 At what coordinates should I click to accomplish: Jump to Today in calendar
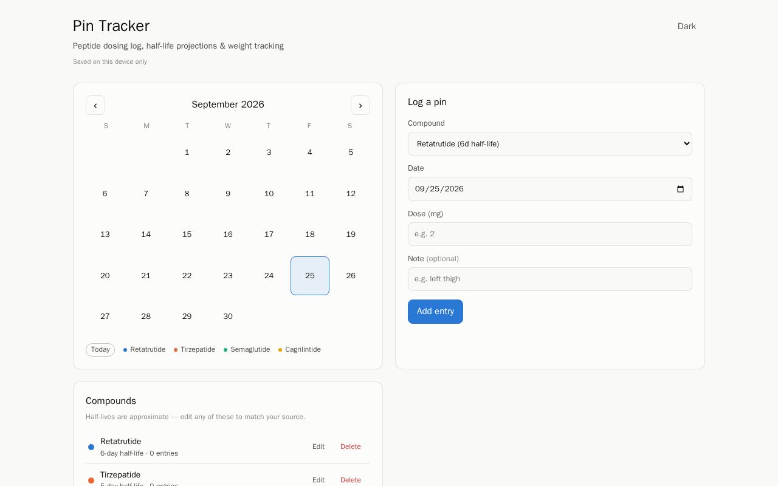pyautogui.click(x=100, y=350)
